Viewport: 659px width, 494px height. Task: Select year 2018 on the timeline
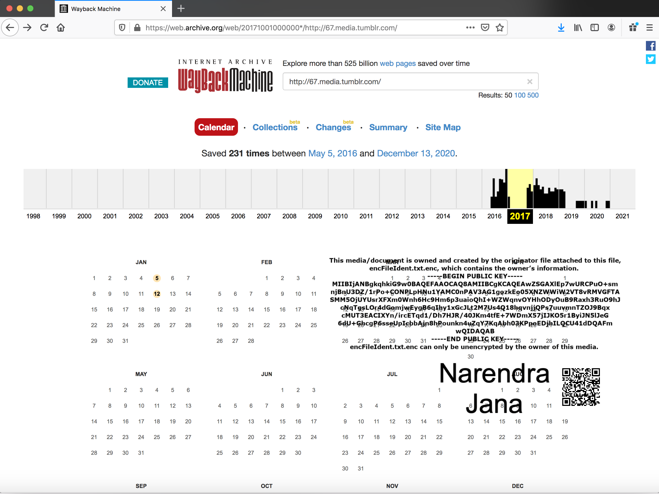click(546, 216)
